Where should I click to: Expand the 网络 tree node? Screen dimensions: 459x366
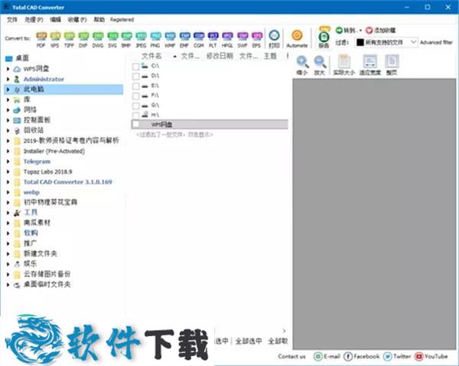(8, 110)
